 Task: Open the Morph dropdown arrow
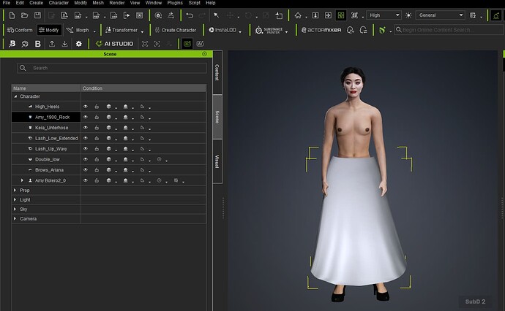coord(94,31)
